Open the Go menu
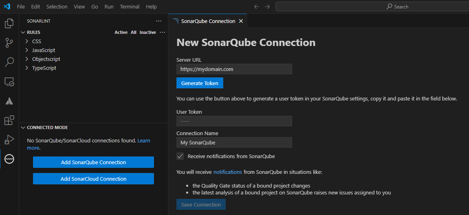The height and width of the screenshot is (215, 469). pos(95,6)
